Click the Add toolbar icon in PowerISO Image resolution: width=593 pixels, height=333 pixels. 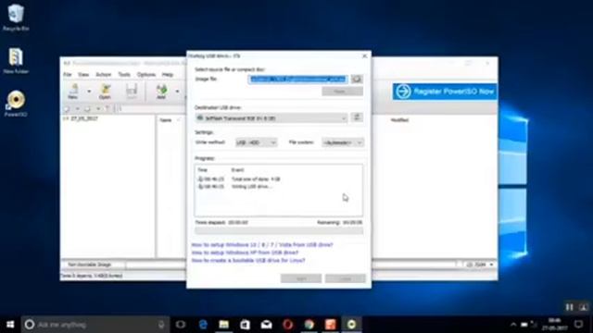pos(161,92)
